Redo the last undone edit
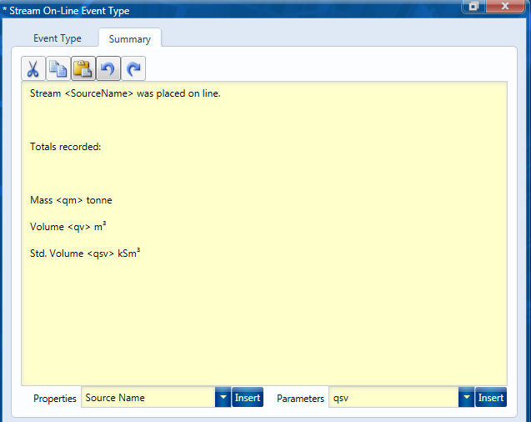Viewport: 531px width, 422px height. [x=133, y=68]
